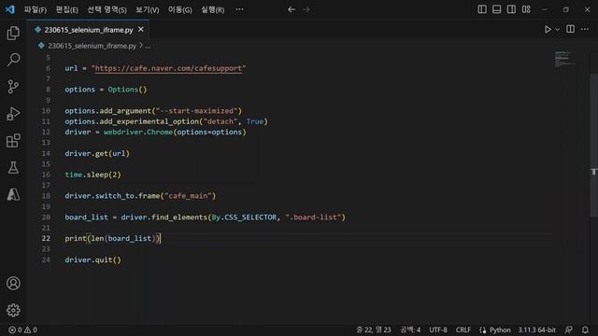The height and width of the screenshot is (336, 598).
Task: Expand the run options dropdown arrow
Action: pos(557,29)
